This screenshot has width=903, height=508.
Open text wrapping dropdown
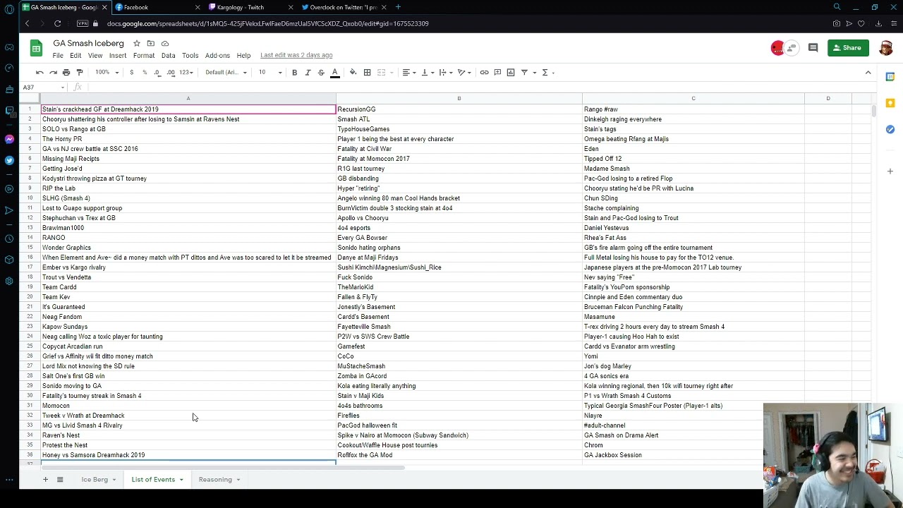[x=446, y=72]
